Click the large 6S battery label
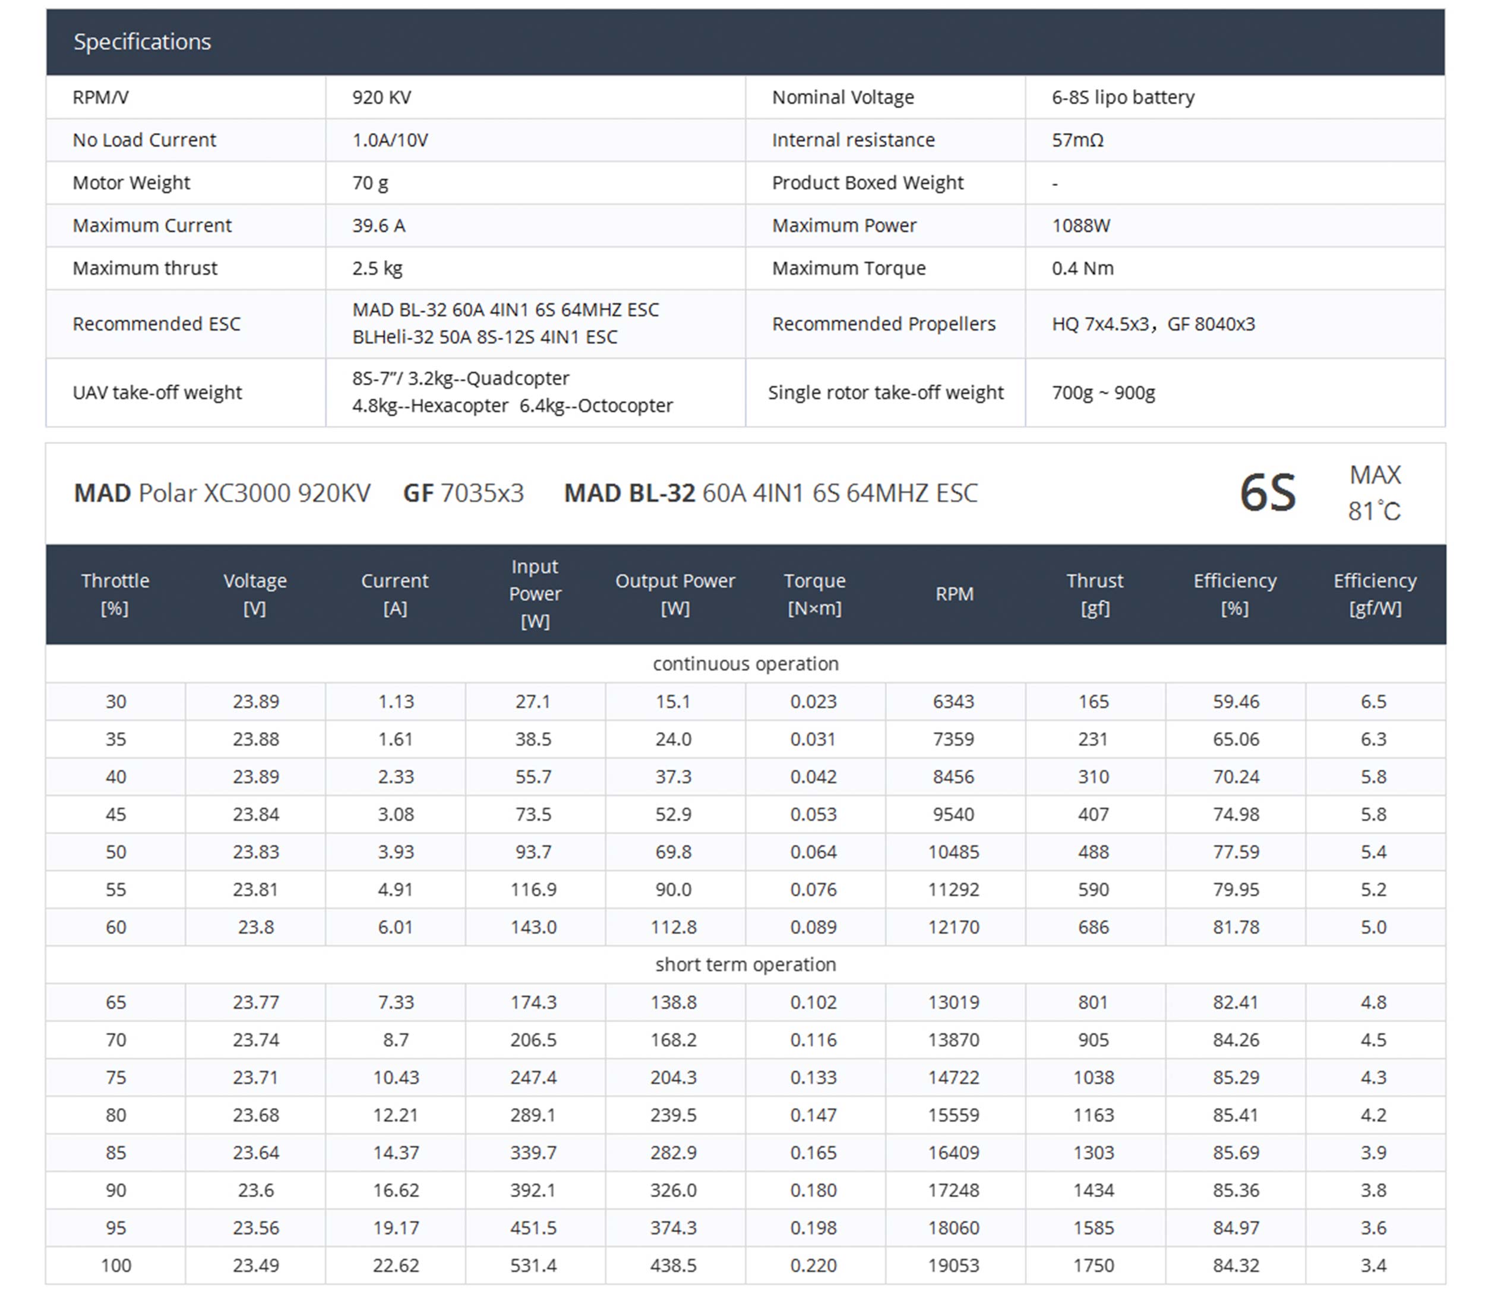Screen dimensions: 1485x1291 [x=1266, y=493]
